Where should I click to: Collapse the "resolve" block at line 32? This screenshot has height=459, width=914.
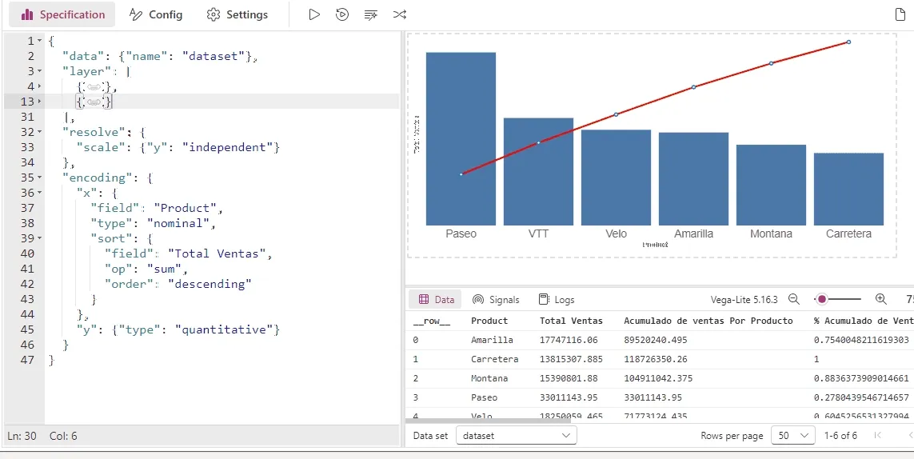(39, 132)
